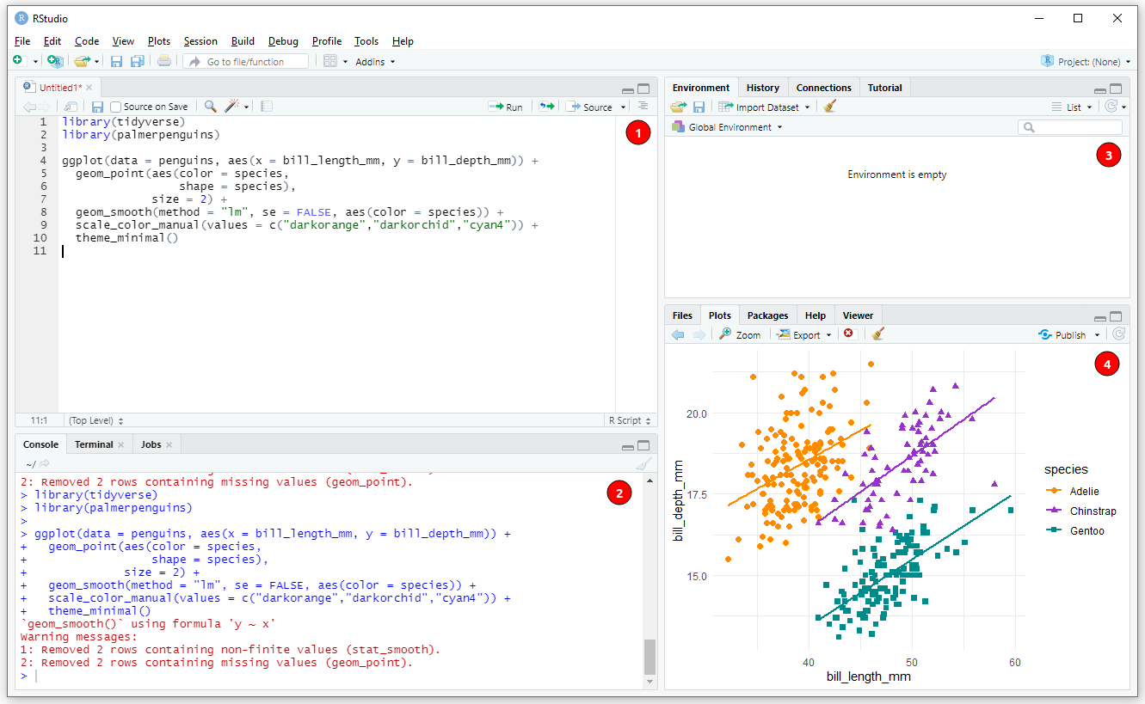Toggle the Source on Save checkbox
This screenshot has height=704, width=1145.
(x=115, y=107)
